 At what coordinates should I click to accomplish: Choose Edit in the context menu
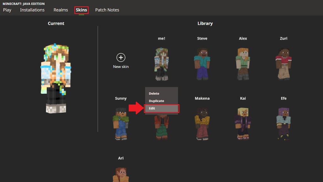click(161, 108)
